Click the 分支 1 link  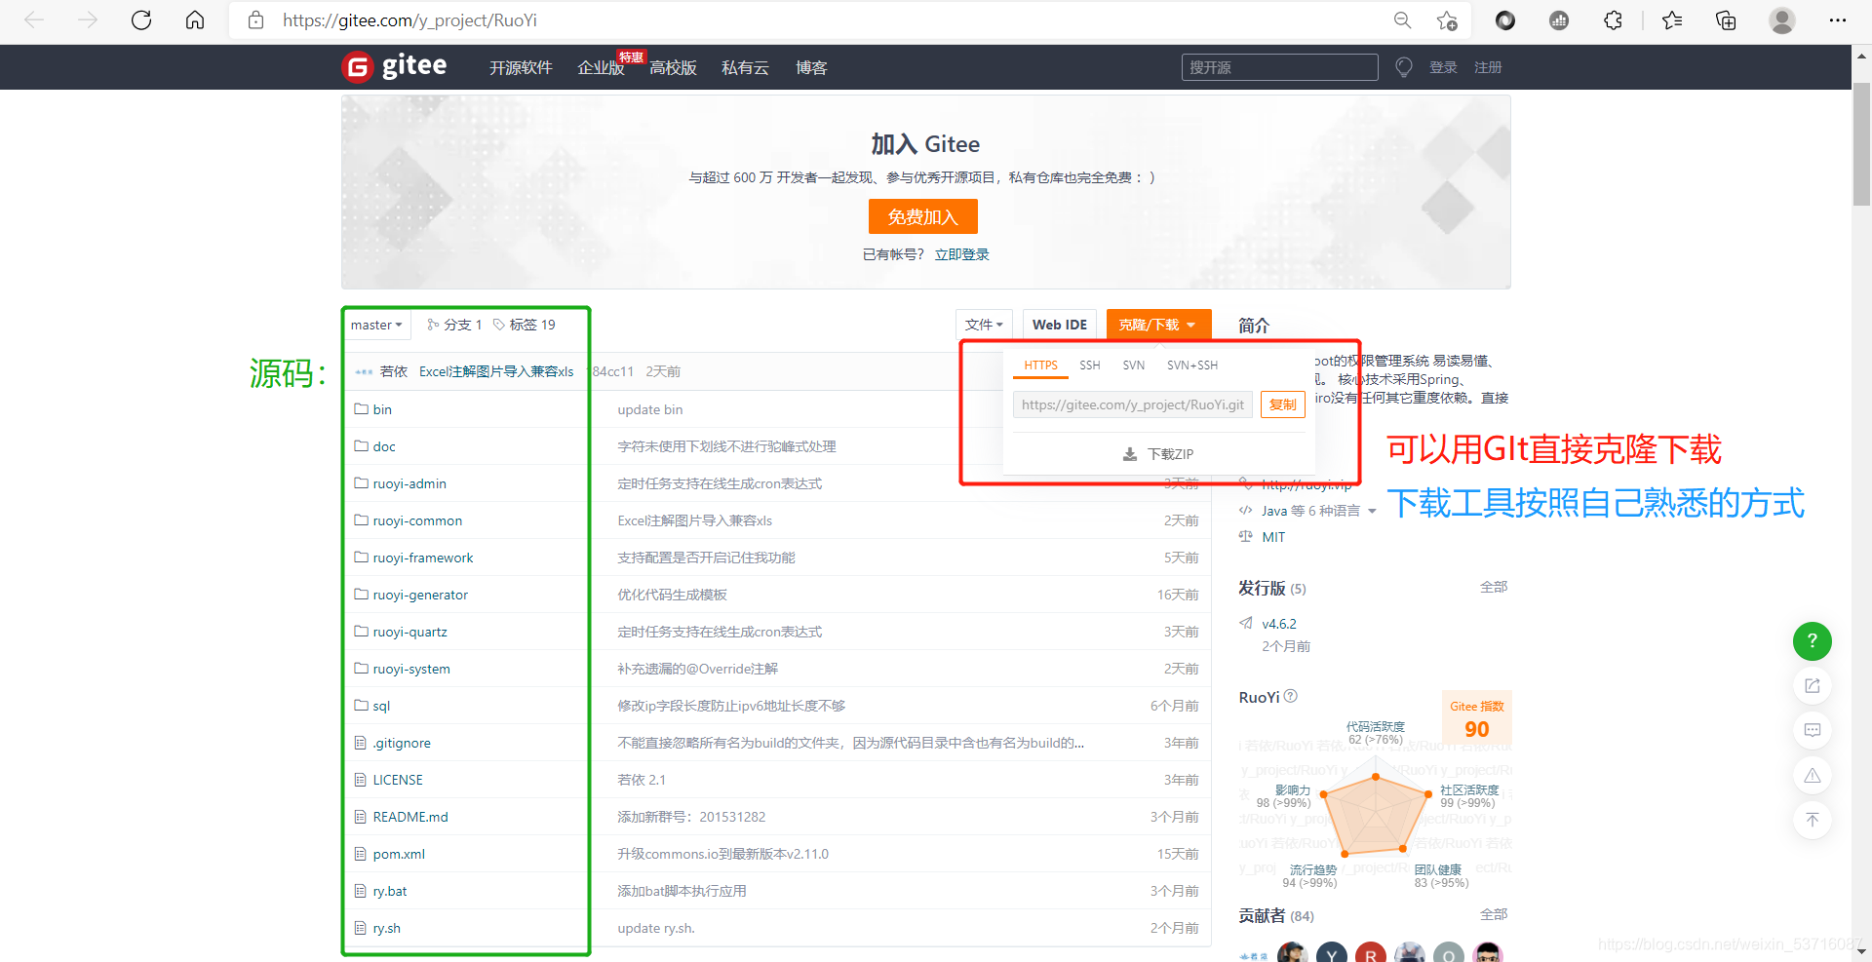[454, 325]
